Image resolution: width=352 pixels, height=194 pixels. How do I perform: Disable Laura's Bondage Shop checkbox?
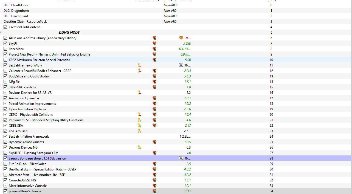point(5,158)
